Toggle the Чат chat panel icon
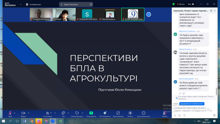Image resolution: width=220 pixels, height=124 pixels. 63,113
